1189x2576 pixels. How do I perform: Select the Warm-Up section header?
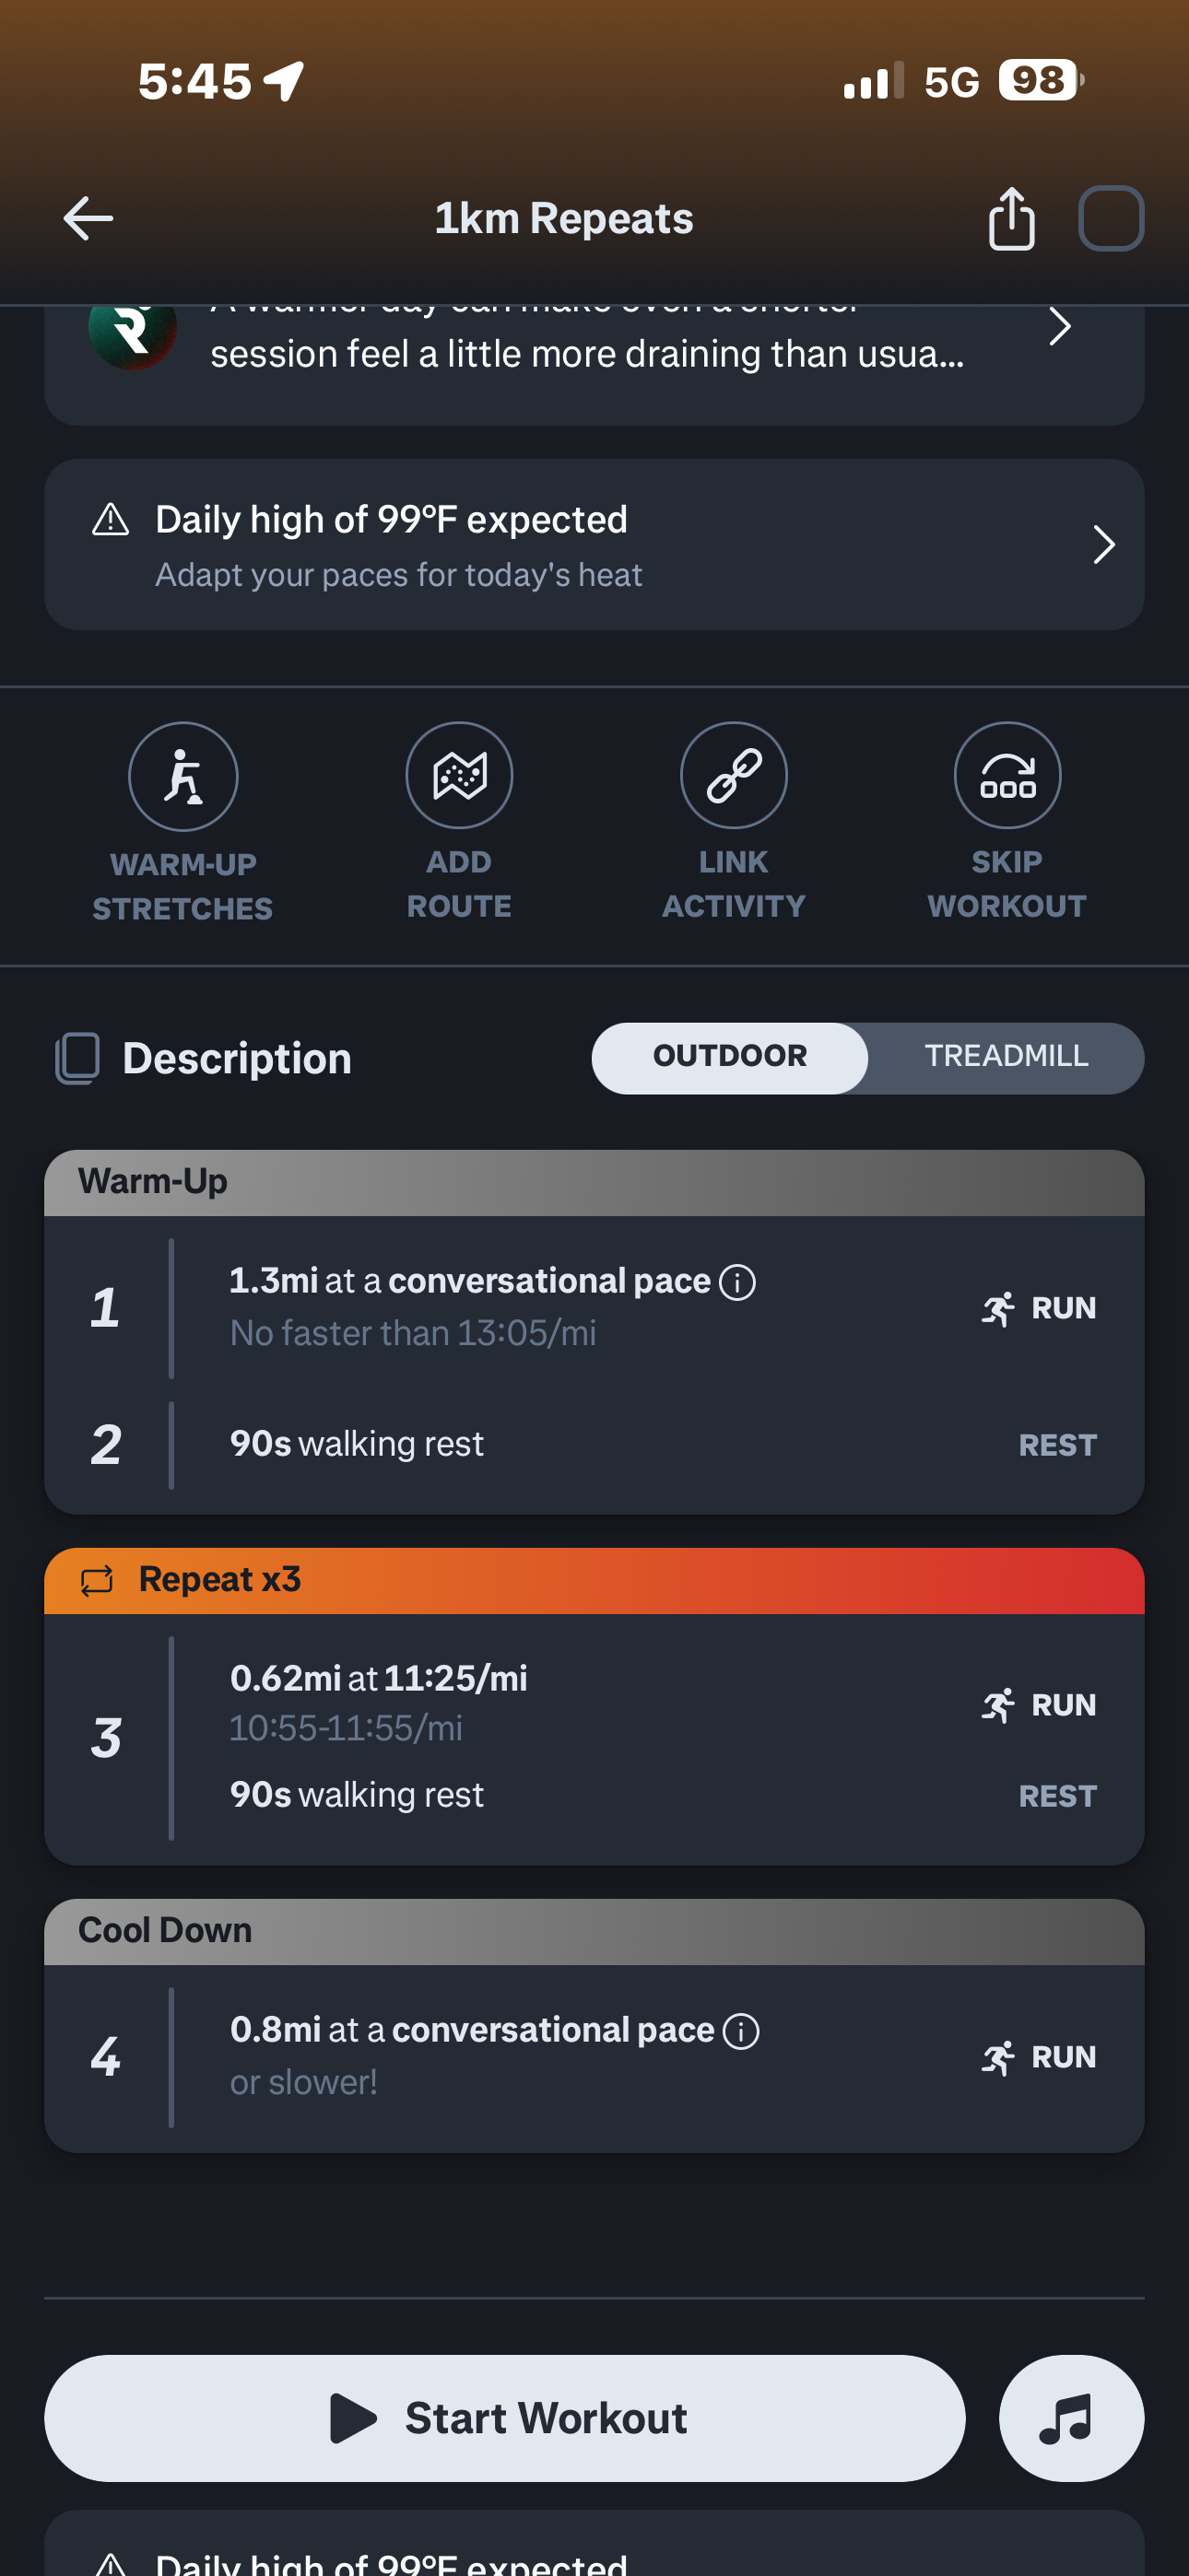pyautogui.click(x=594, y=1182)
